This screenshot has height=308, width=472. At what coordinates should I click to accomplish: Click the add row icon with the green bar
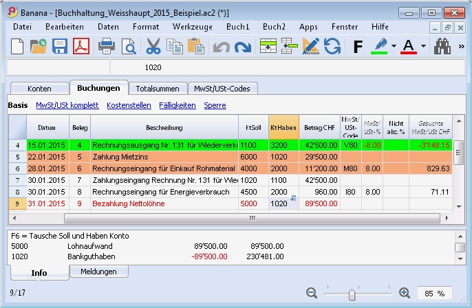click(x=289, y=46)
